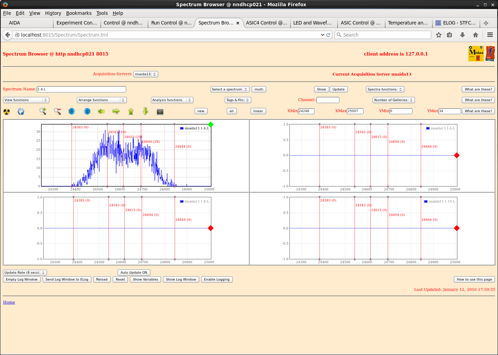
Task: Open the Bookmarks menu
Action: [79, 13]
